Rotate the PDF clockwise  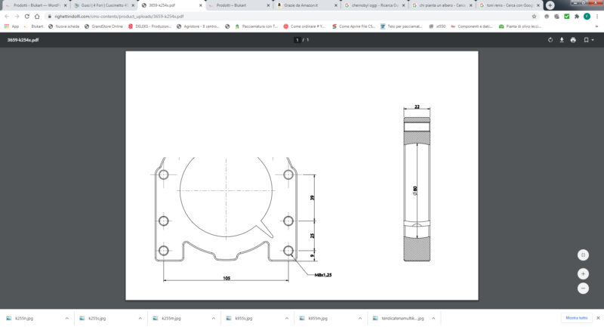click(x=550, y=40)
